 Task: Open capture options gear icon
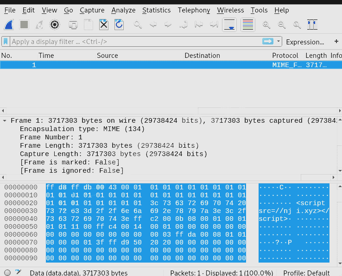[55, 25]
